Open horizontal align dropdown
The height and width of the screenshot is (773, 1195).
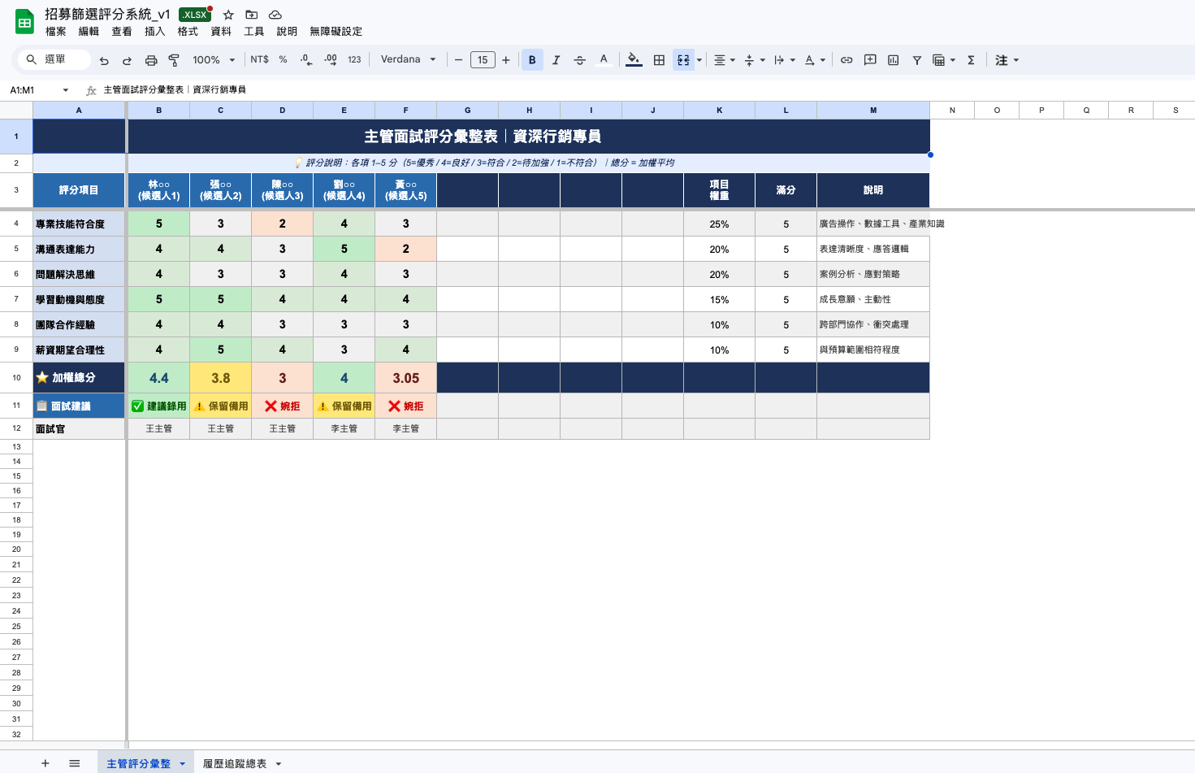coord(724,60)
